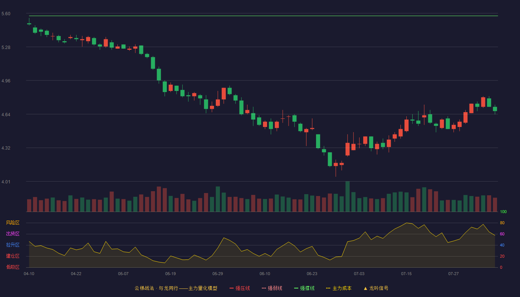This screenshot has width=520, height=297.
Task: Toggle the 强压线 legend series
Action: (x=240, y=288)
